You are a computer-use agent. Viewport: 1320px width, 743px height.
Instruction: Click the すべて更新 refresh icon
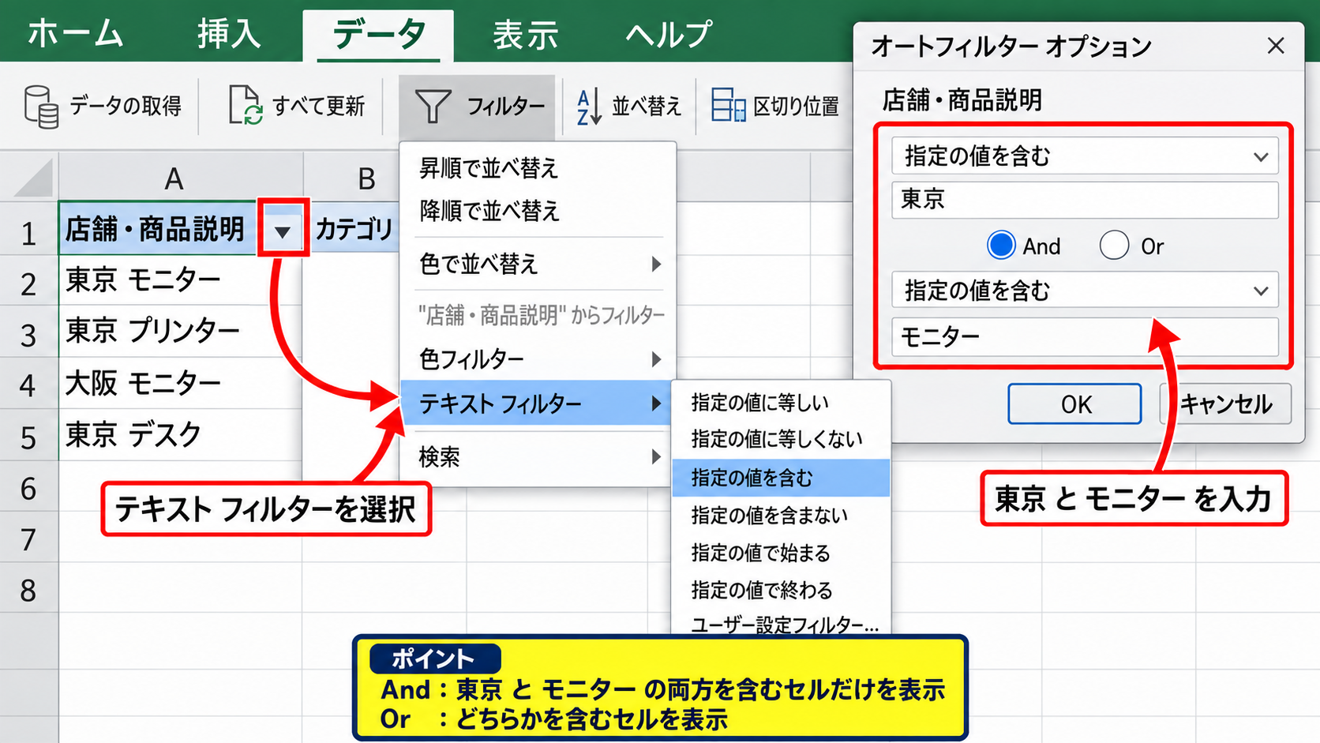click(245, 106)
